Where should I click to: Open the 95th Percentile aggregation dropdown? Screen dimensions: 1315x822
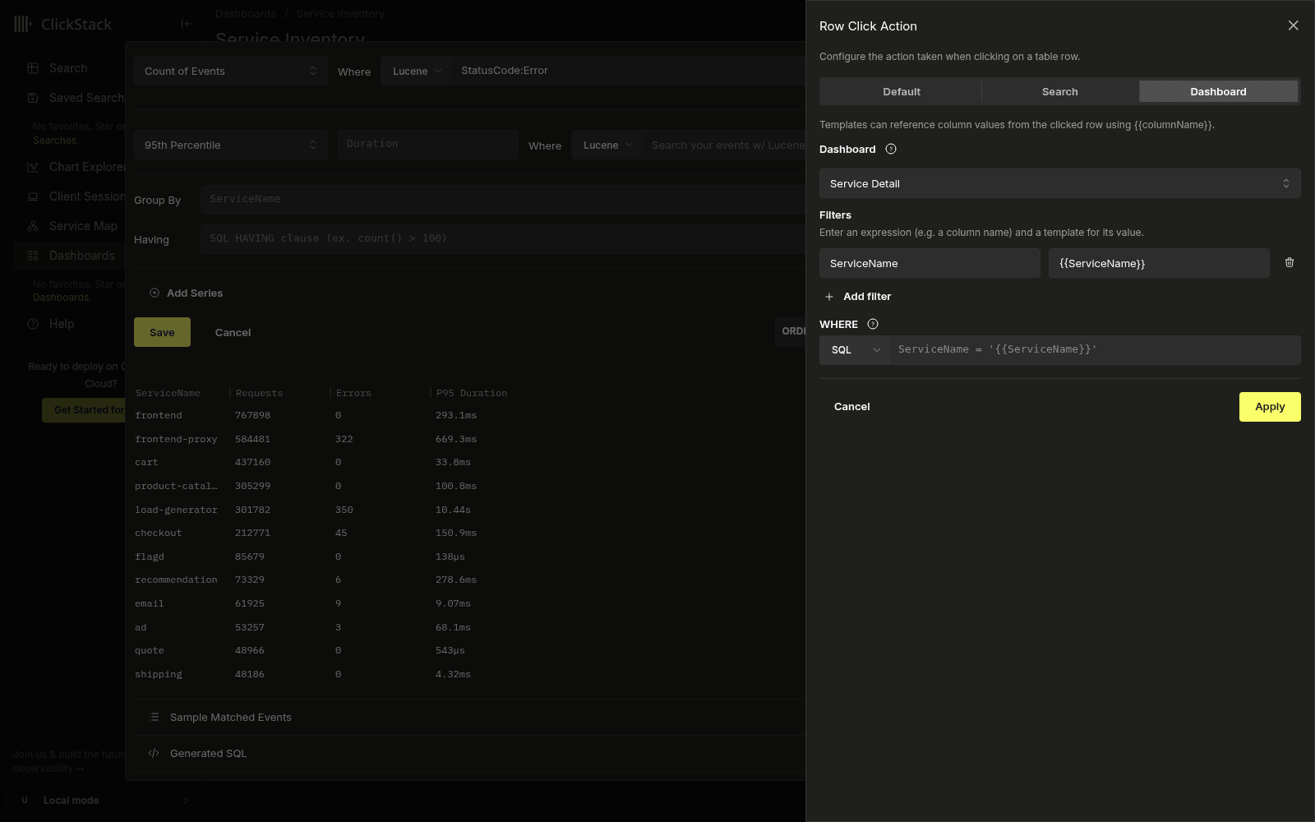(230, 145)
